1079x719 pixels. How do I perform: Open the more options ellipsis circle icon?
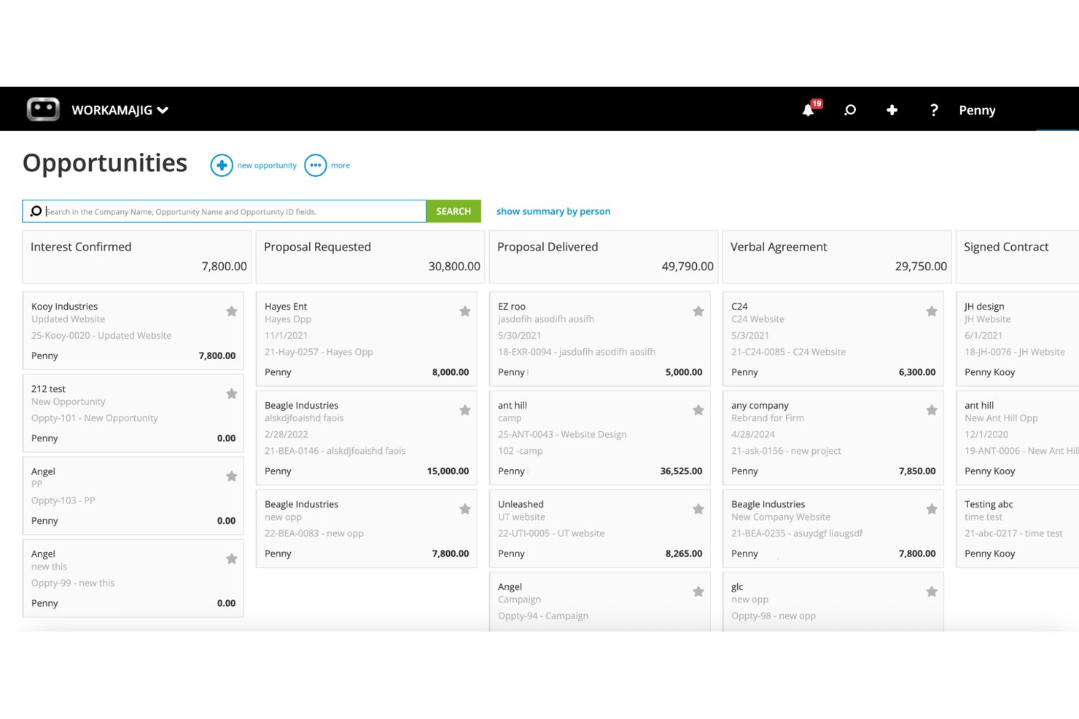pos(315,165)
